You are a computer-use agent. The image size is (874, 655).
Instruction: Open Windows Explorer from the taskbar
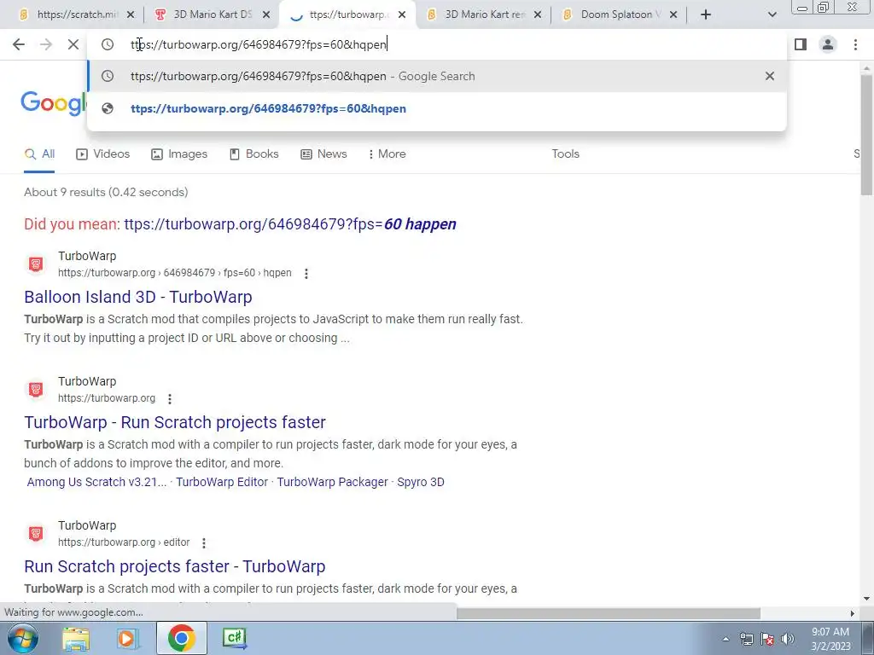76,638
